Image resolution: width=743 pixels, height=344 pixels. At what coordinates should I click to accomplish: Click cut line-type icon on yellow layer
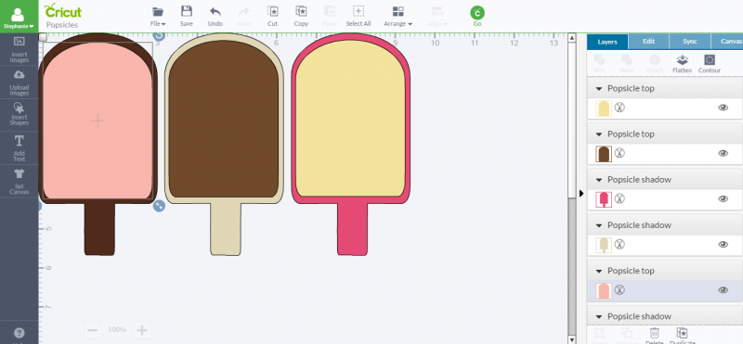pos(619,108)
